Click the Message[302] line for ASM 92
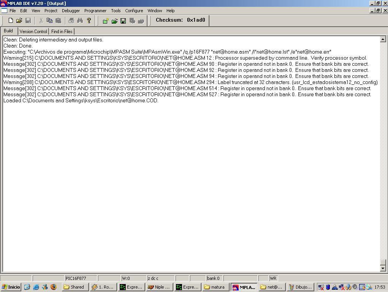 point(186,70)
